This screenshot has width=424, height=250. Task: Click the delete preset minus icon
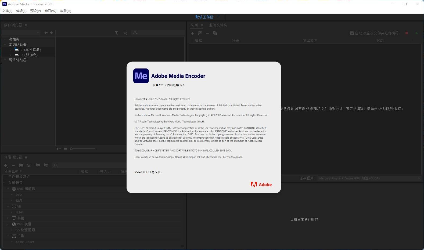pyautogui.click(x=13, y=165)
